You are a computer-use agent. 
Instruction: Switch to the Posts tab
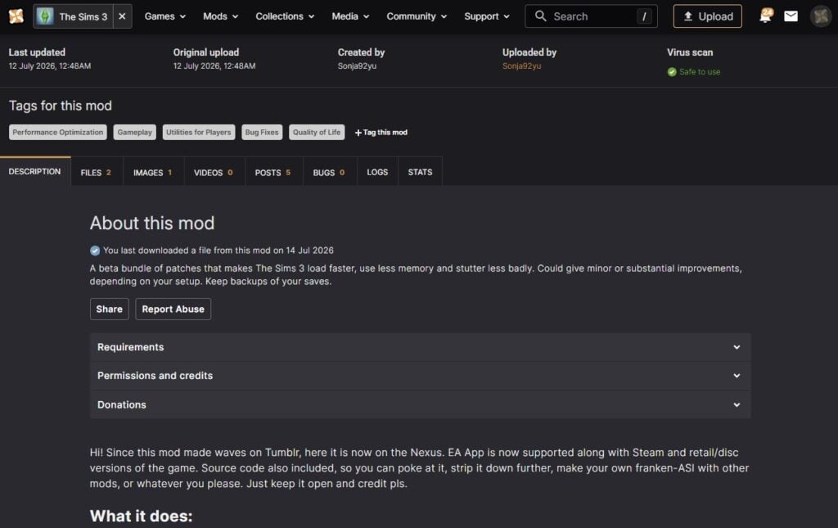pyautogui.click(x=273, y=172)
